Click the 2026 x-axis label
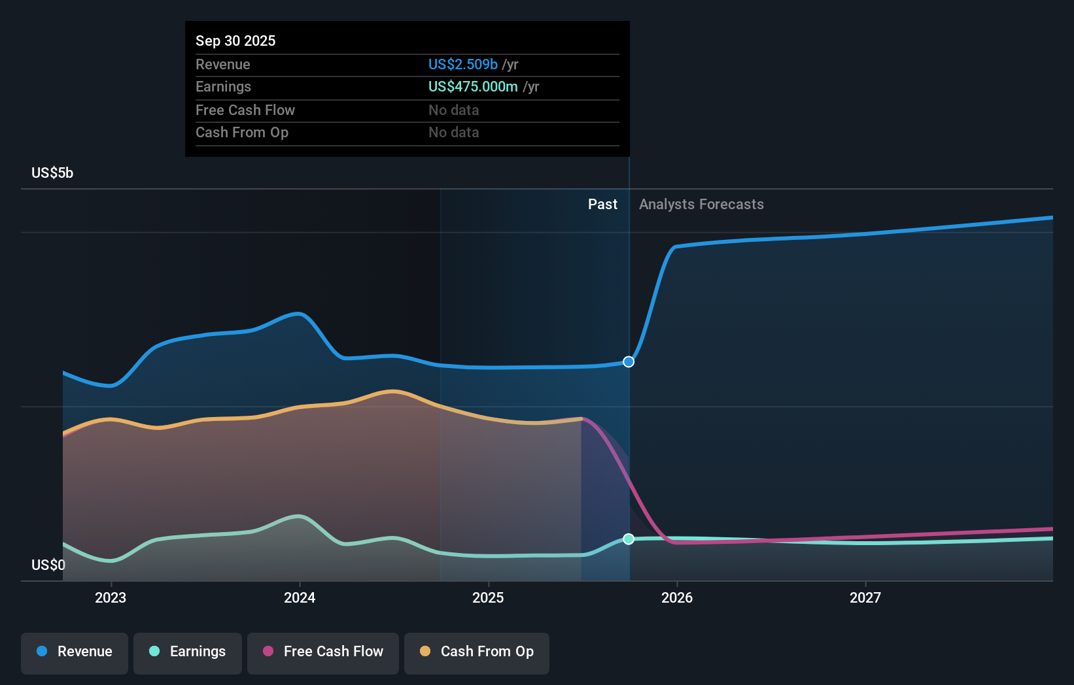 [x=677, y=598]
